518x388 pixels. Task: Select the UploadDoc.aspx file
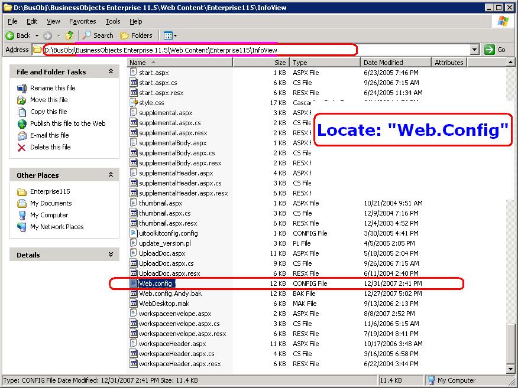point(162,253)
